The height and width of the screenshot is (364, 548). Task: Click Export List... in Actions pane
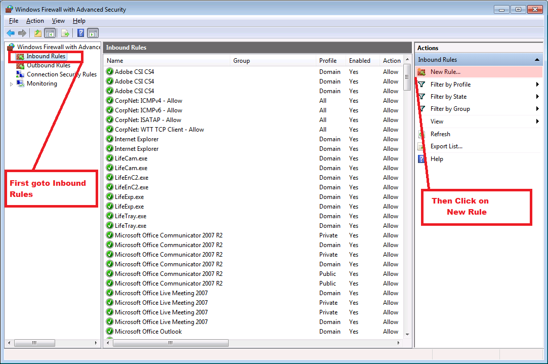coord(446,146)
